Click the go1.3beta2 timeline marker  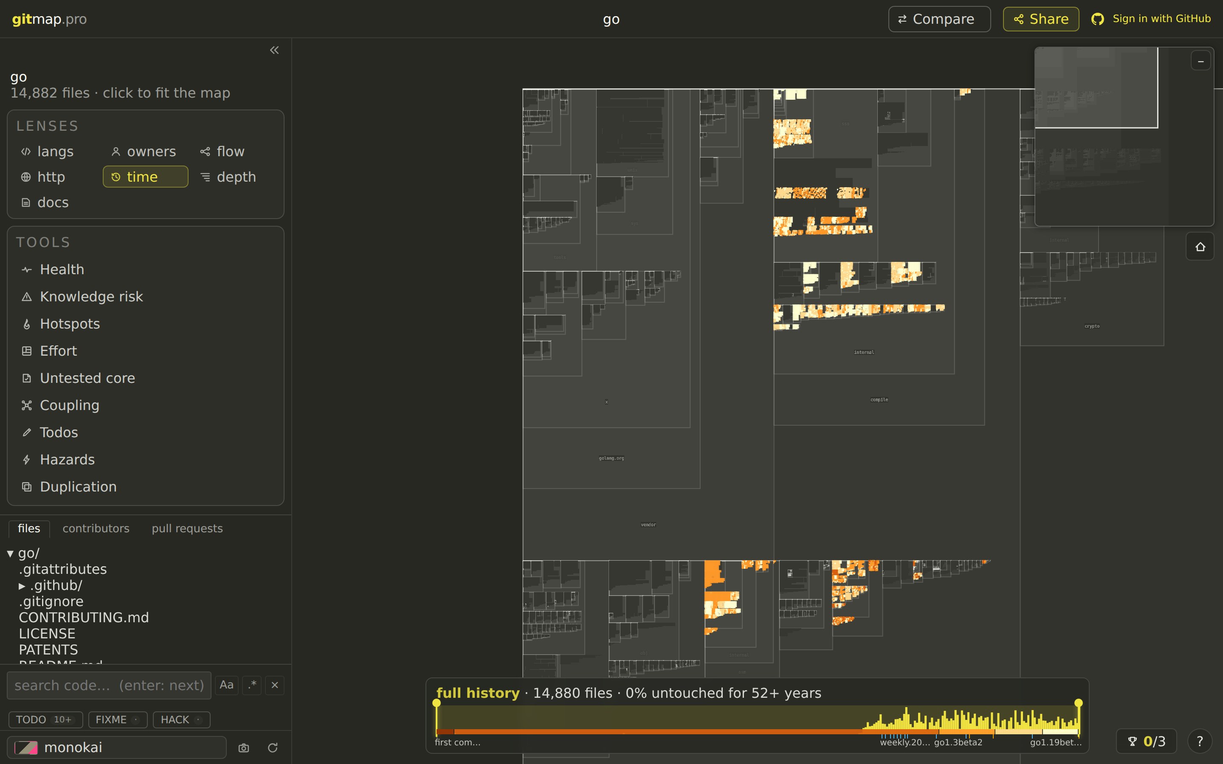click(x=958, y=742)
